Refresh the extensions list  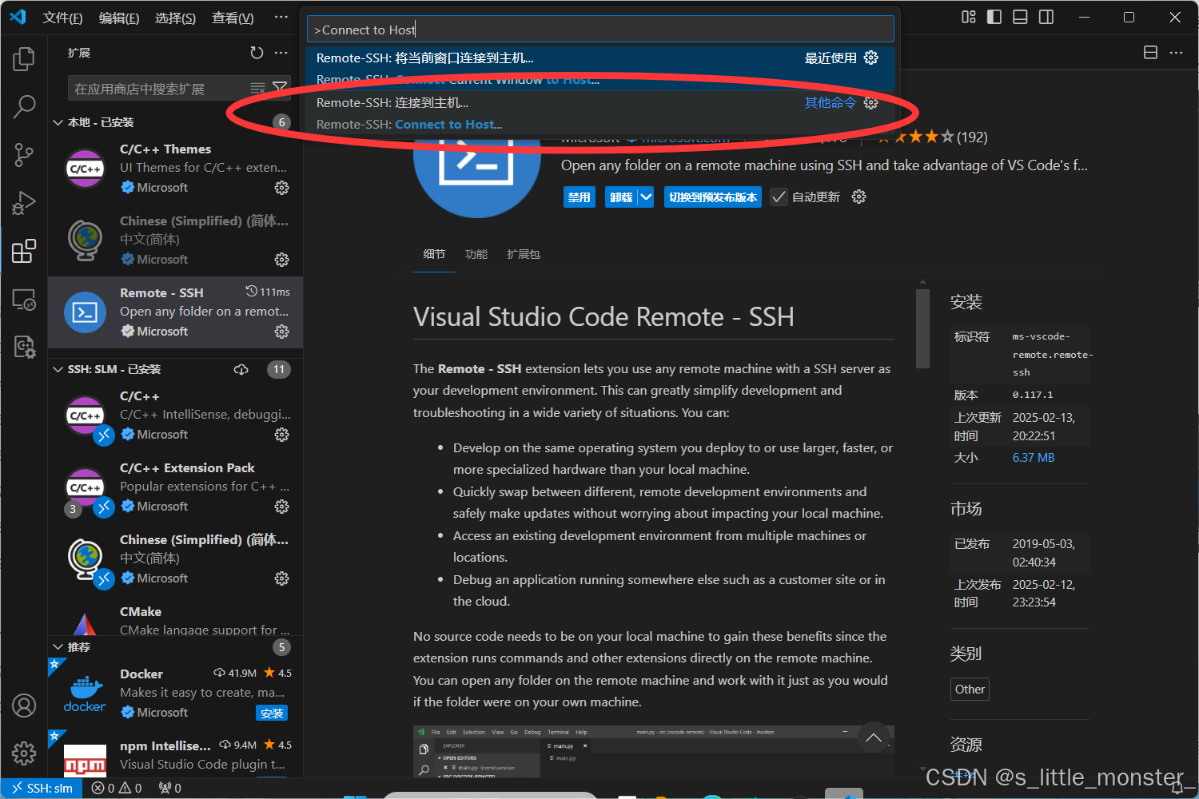coord(257,53)
